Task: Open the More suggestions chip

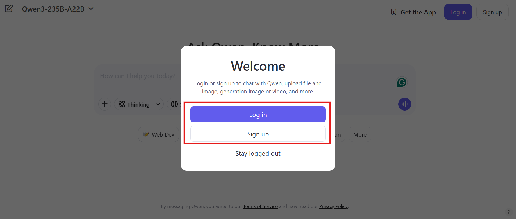Action: (360, 134)
